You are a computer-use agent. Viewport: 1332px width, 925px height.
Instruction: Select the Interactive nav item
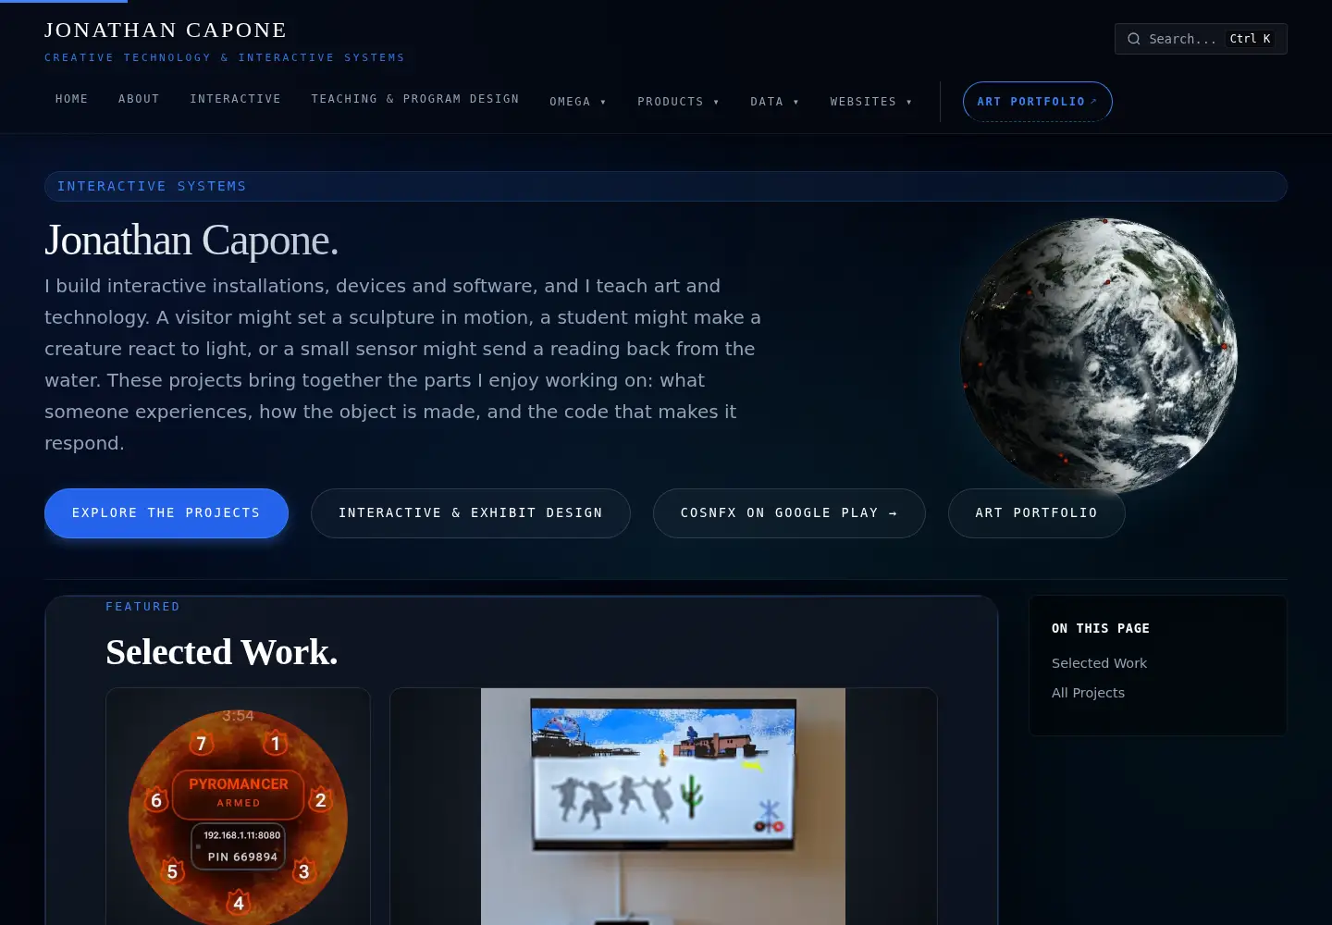click(x=236, y=99)
